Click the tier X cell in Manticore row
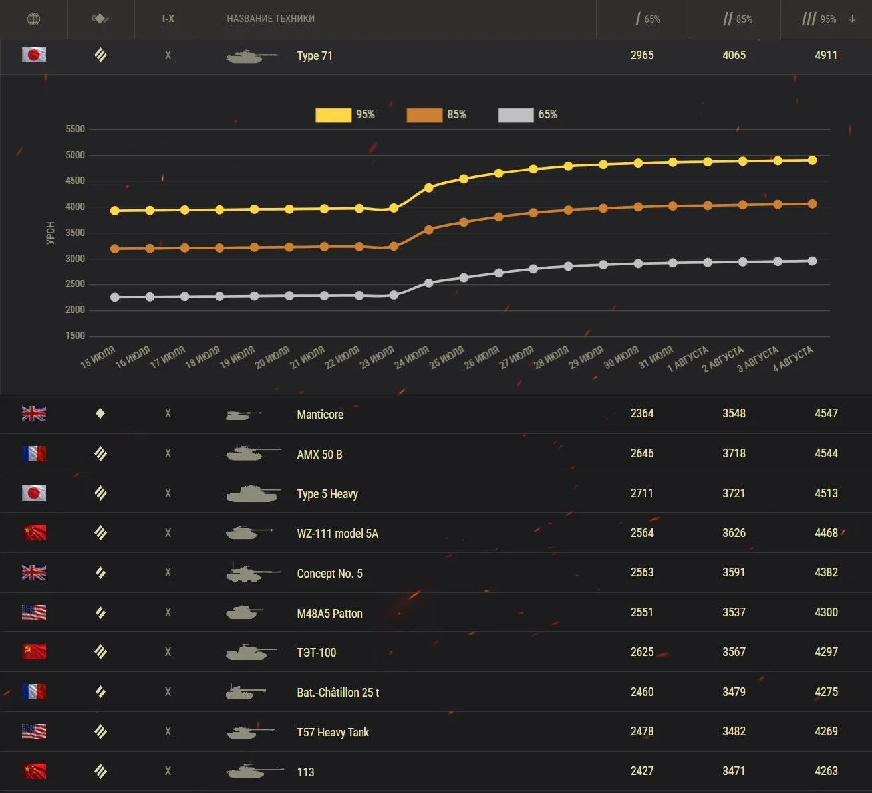The width and height of the screenshot is (872, 793). 168,413
